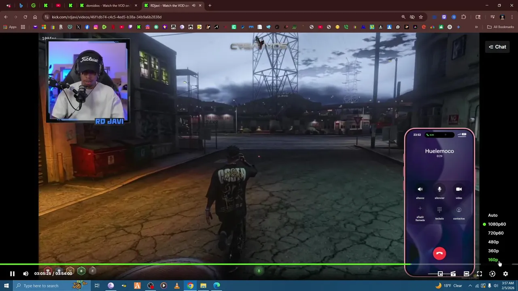518x291 pixels.
Task: Open Apps shortcut in bookmarks bar
Action: [10, 27]
